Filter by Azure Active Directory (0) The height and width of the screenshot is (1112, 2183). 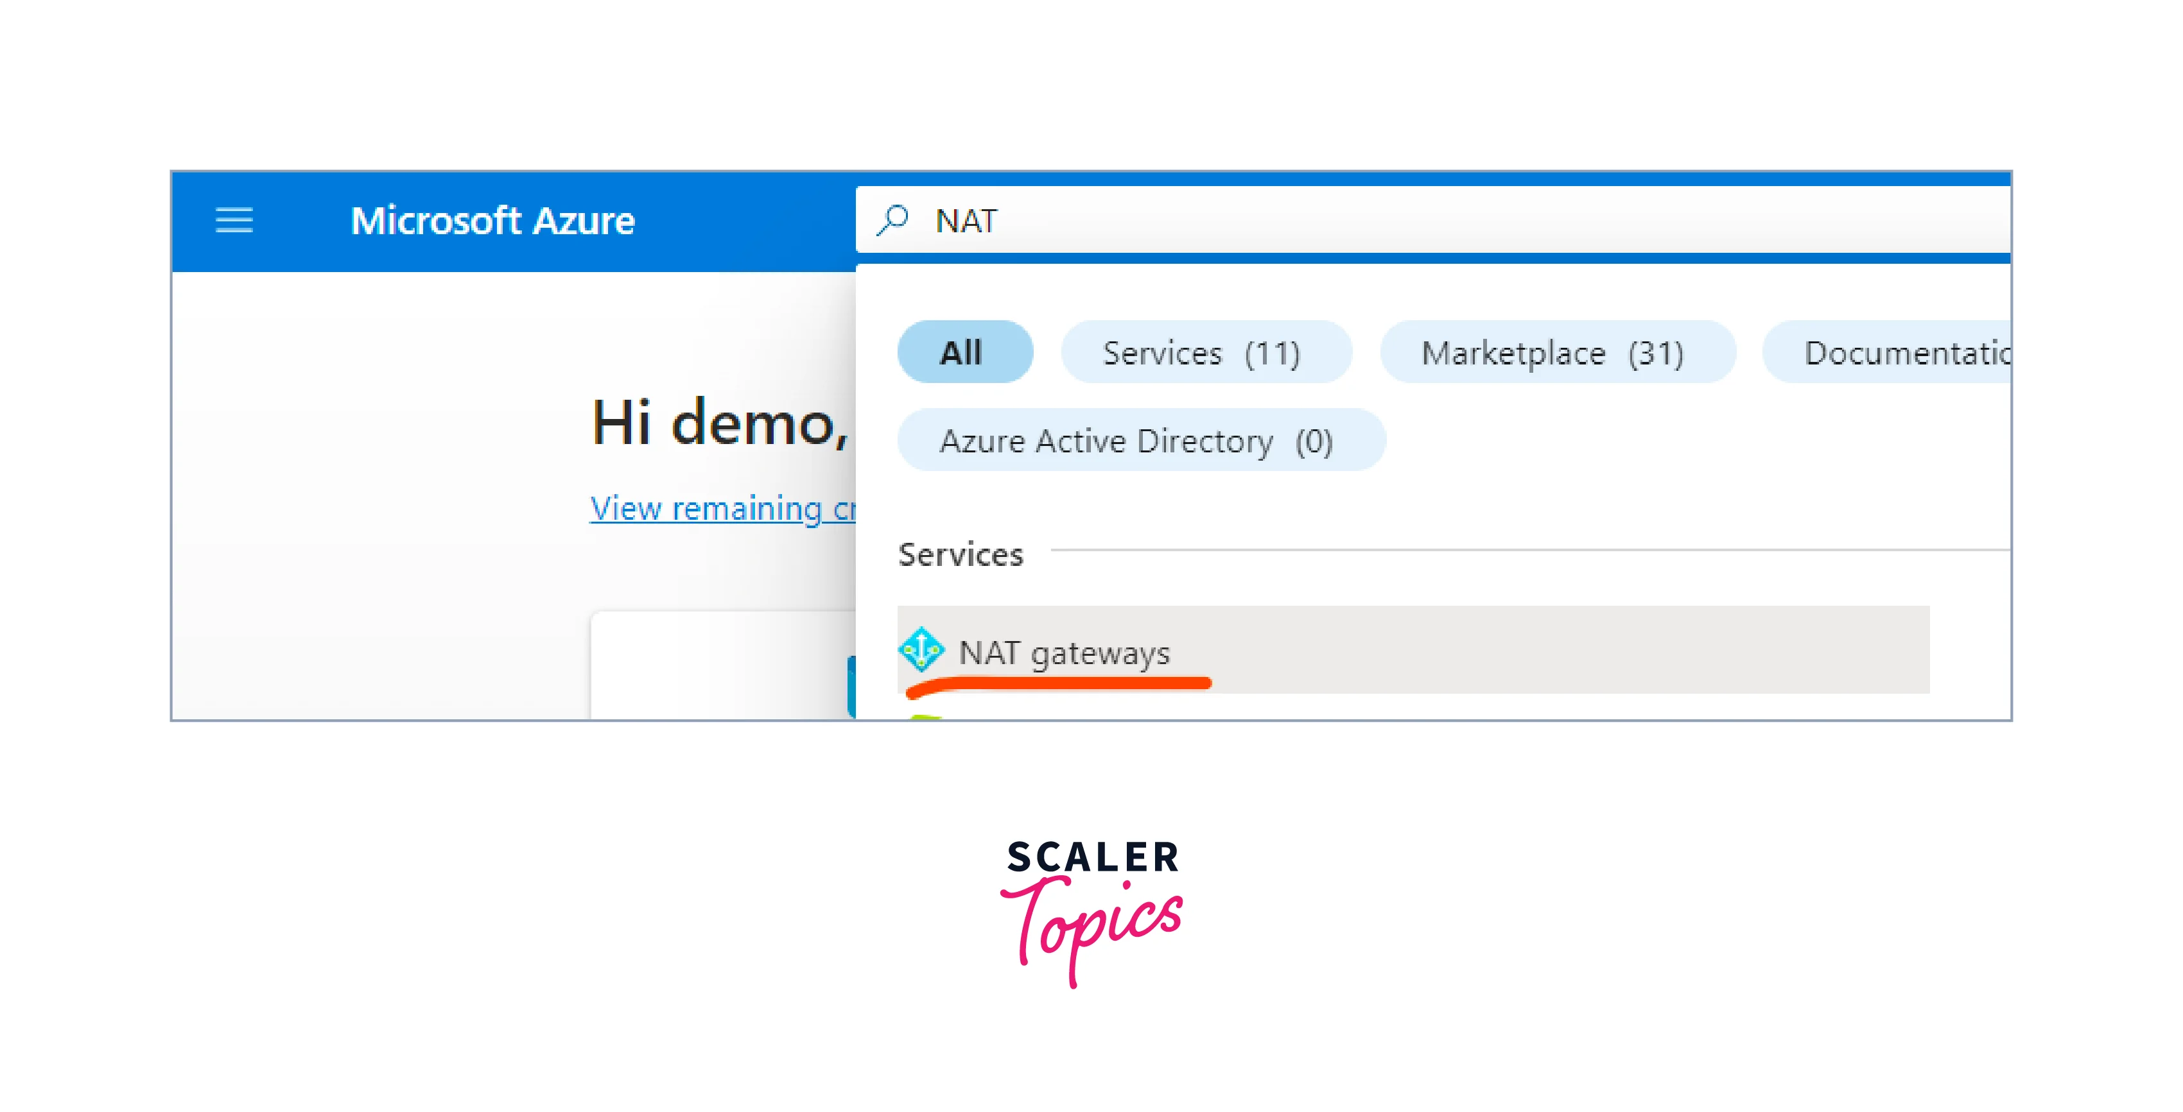pos(1142,440)
